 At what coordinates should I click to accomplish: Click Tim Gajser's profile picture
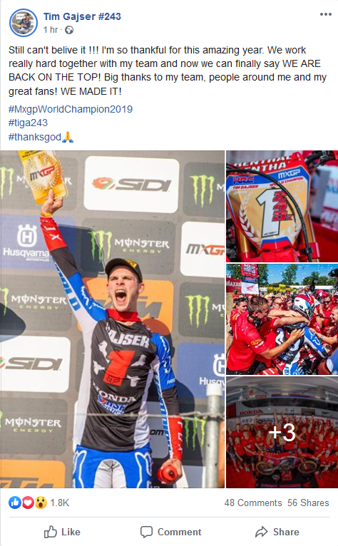click(24, 23)
